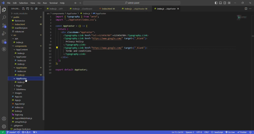
Task: Open the Extensions view
Action: coord(4,41)
